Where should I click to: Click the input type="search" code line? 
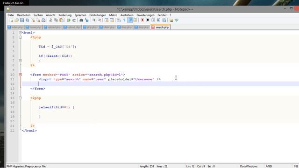[100, 79]
